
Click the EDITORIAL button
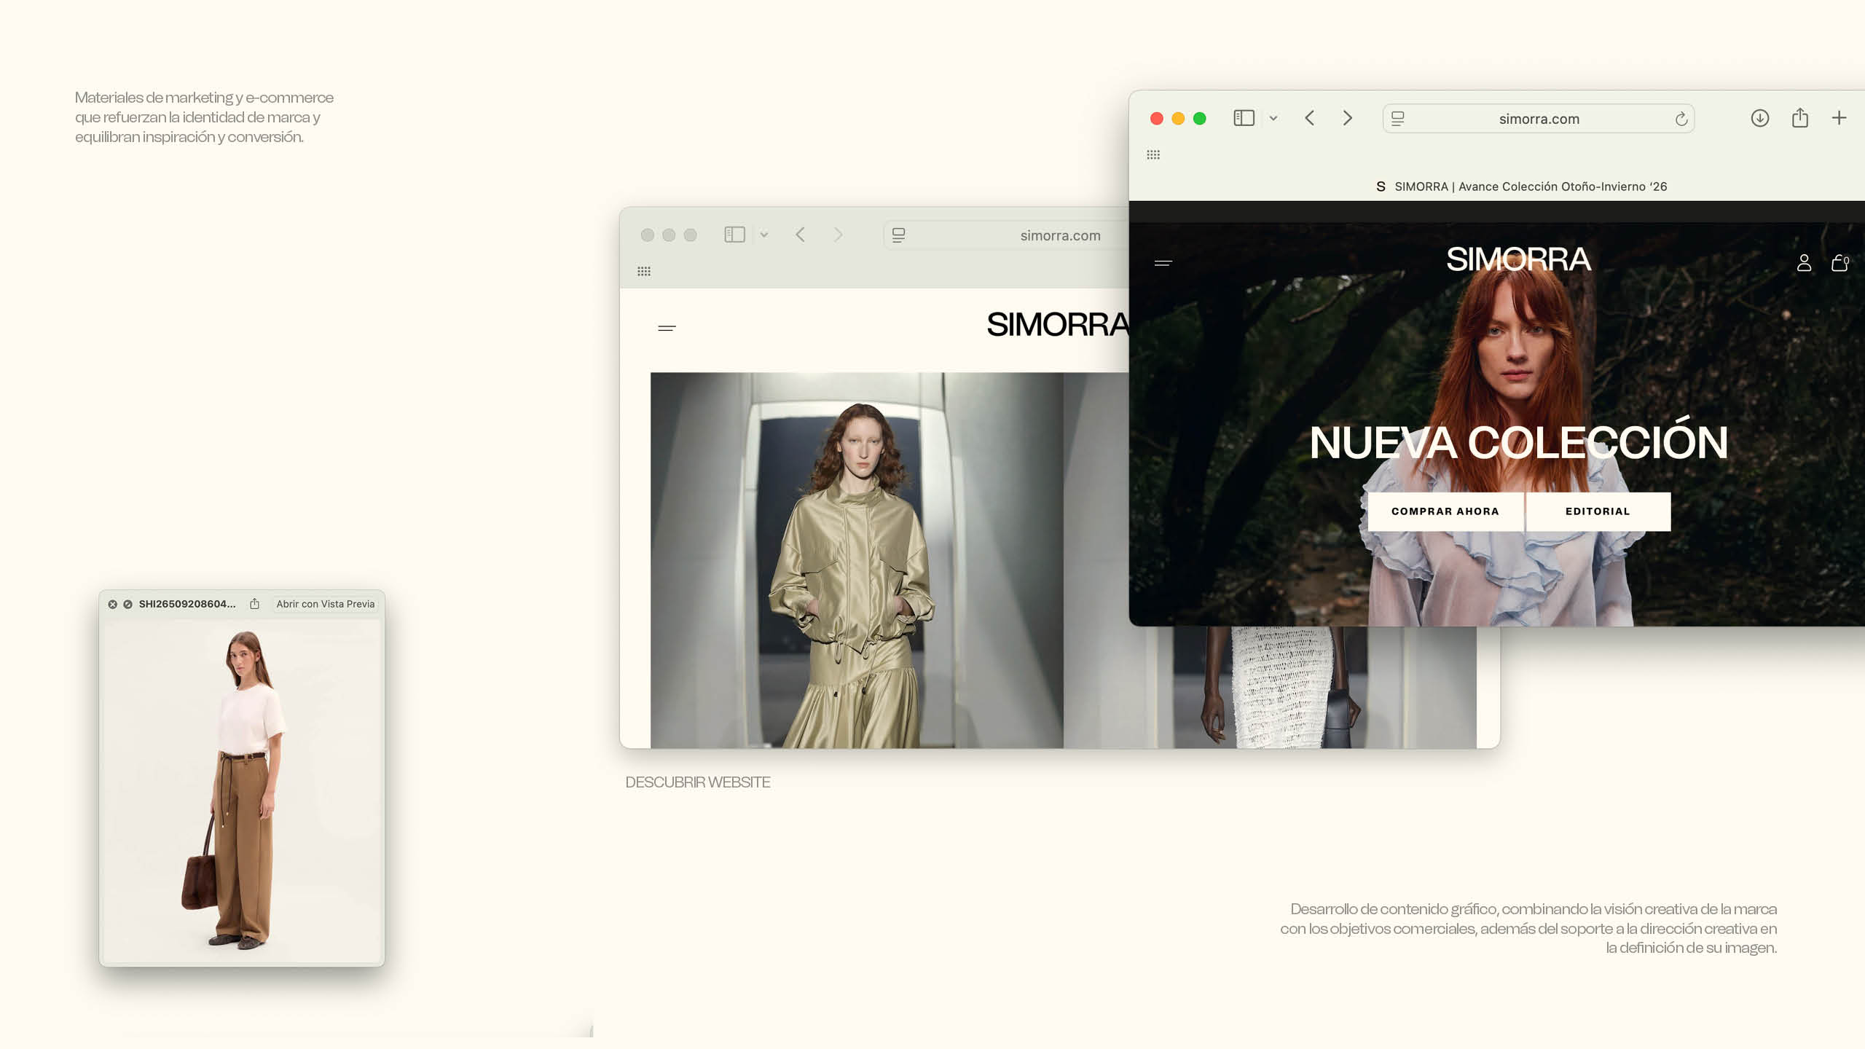click(1598, 511)
